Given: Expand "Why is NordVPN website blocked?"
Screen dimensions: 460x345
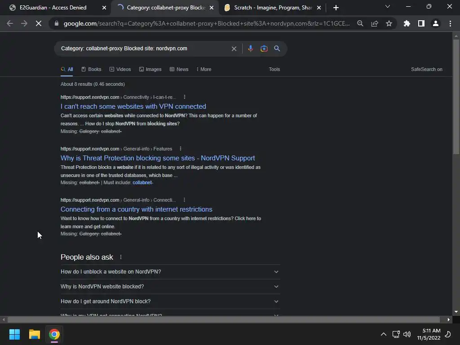Looking at the screenshot, I should (x=170, y=287).
